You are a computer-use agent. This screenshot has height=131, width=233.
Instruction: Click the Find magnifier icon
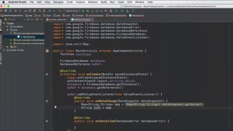point(40,11)
